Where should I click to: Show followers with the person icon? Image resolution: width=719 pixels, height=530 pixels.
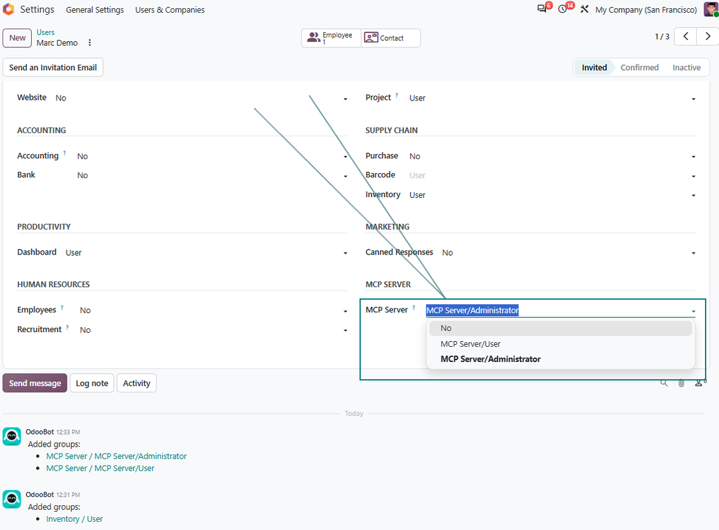click(x=699, y=383)
